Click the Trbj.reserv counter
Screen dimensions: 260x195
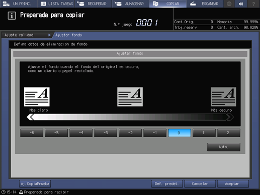(x=194, y=27)
